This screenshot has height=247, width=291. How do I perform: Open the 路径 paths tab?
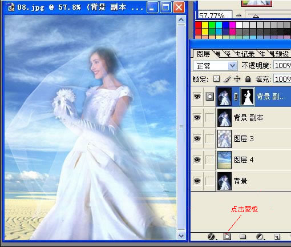click(x=228, y=54)
